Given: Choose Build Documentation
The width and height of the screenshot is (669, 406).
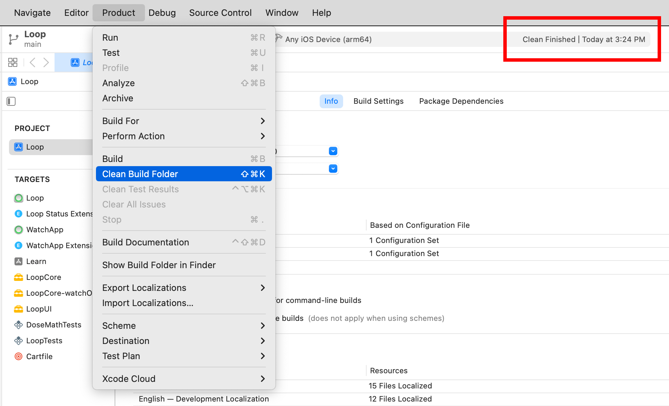Looking at the screenshot, I should coord(184,242).
